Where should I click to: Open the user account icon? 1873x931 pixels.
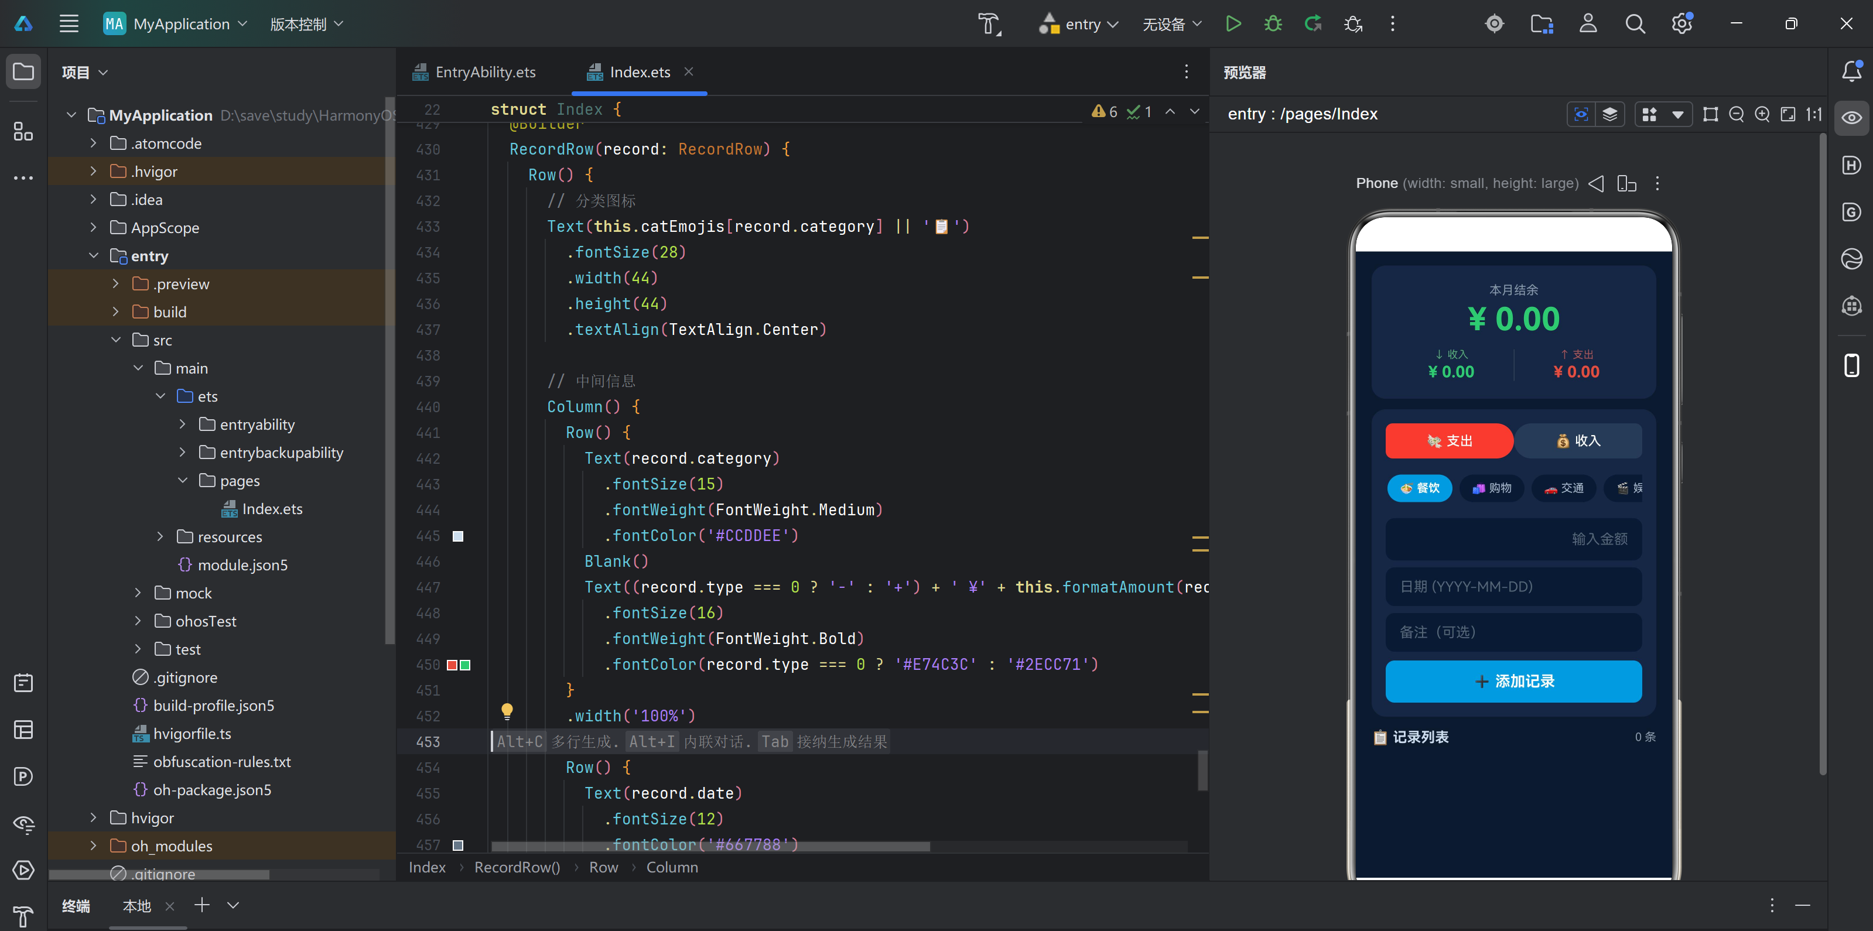coord(1588,24)
